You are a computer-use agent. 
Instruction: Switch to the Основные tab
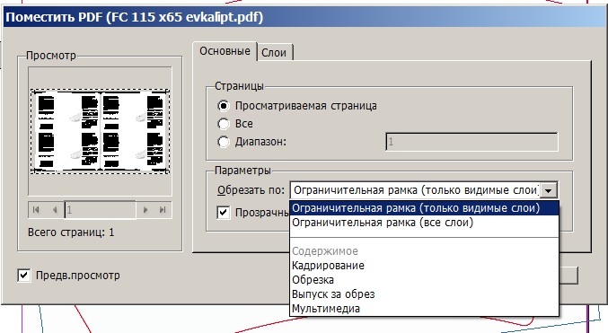[x=225, y=51]
